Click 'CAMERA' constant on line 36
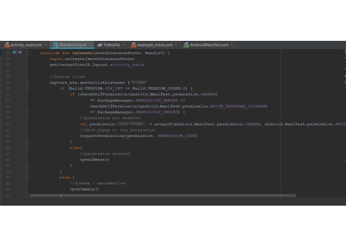The image size is (346, 246). point(208,94)
